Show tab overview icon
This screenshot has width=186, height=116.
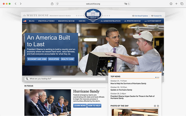point(182,4)
